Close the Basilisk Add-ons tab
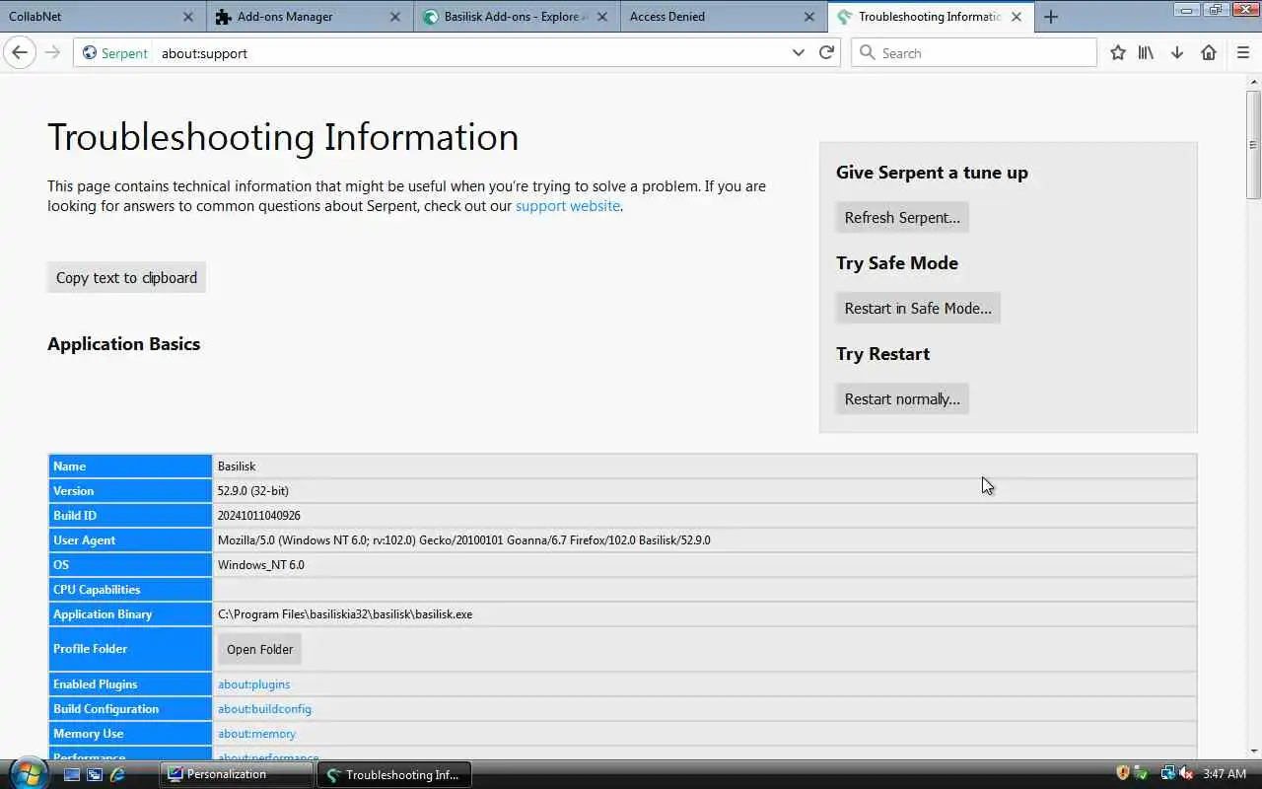The image size is (1262, 789). [x=602, y=17]
